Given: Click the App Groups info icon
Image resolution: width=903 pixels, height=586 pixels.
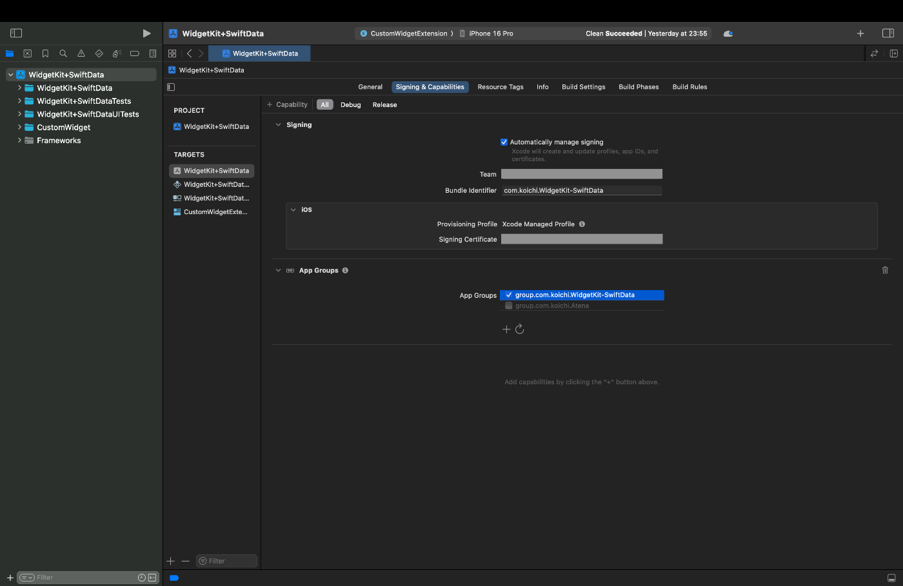Looking at the screenshot, I should click(345, 270).
